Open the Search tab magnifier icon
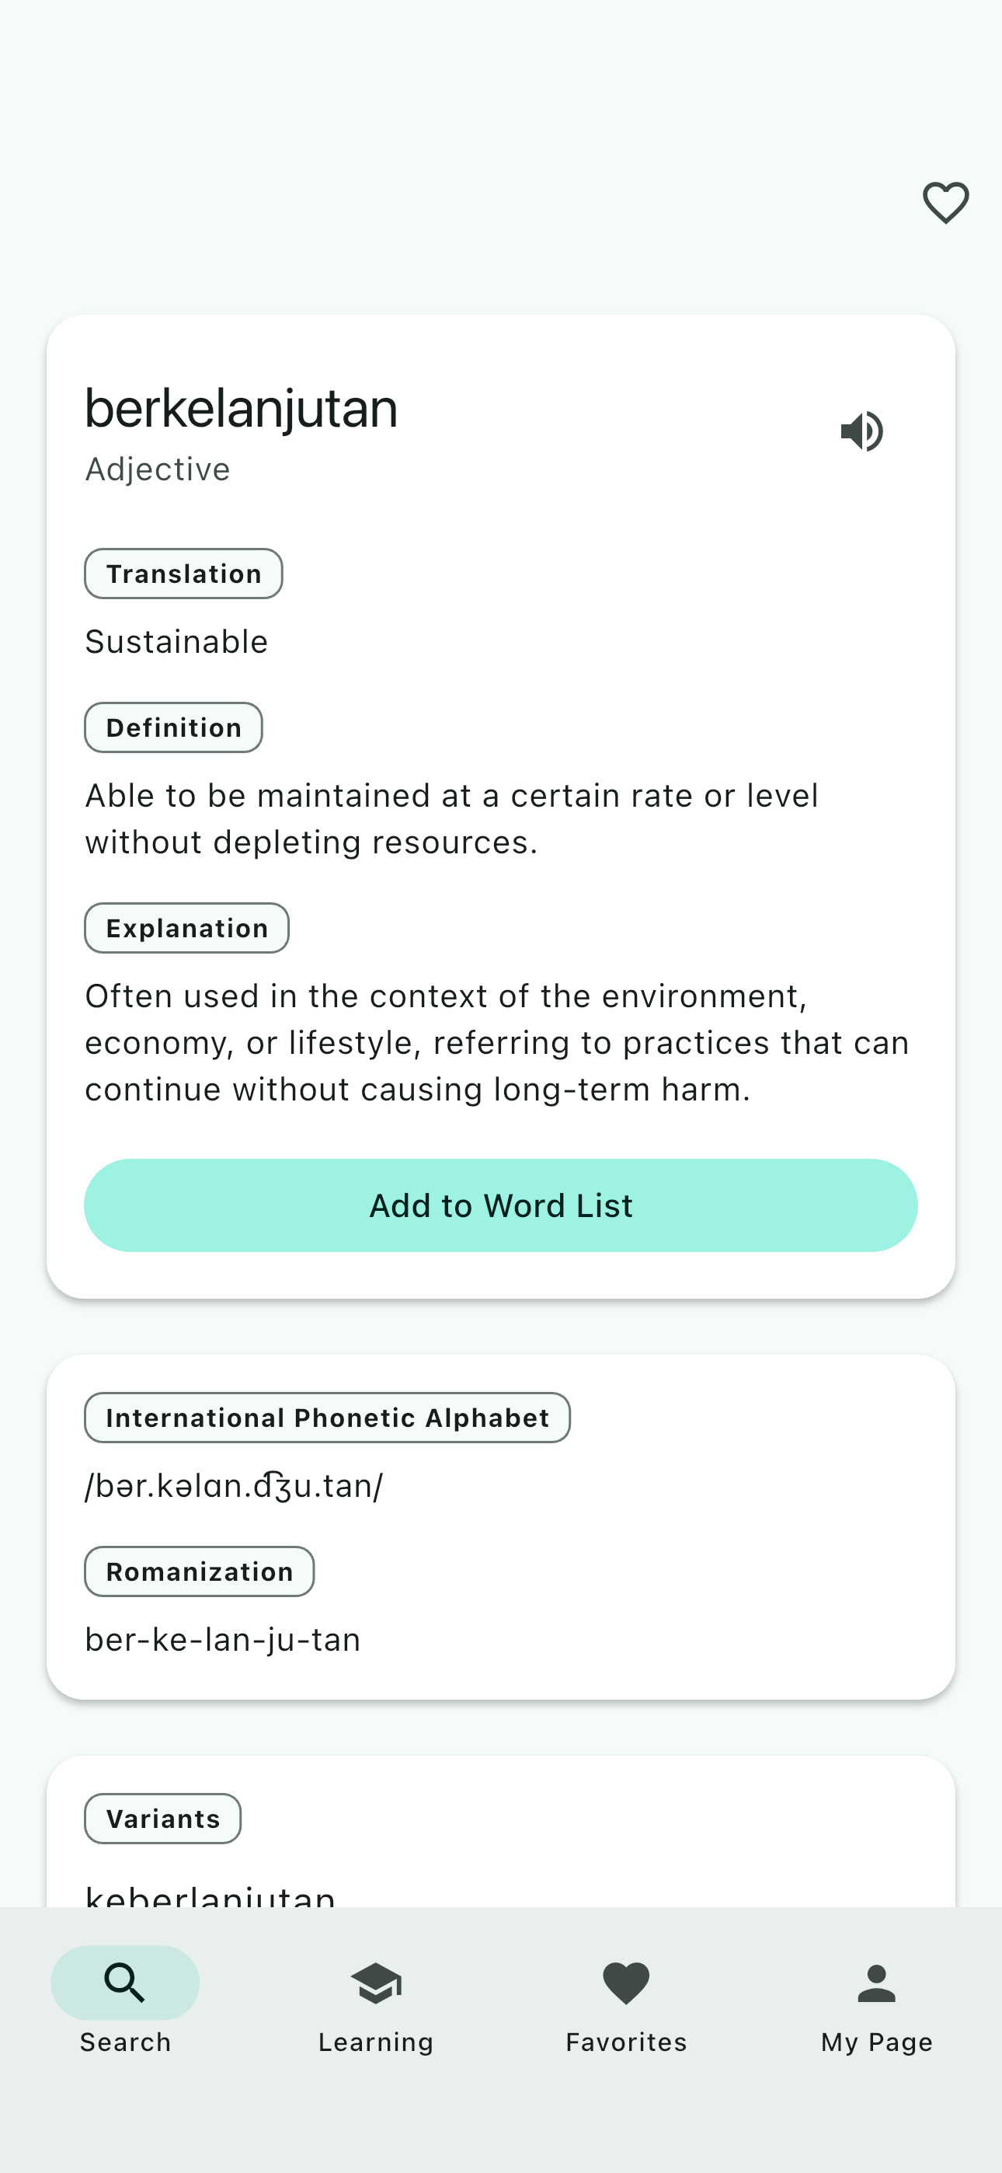This screenshot has width=1002, height=2173. 125,1982
